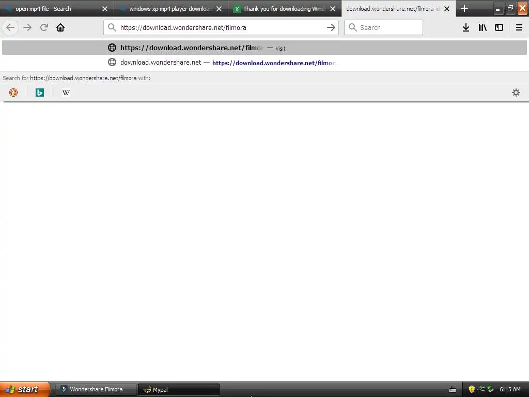
Task: Click the network connection tray icon
Action: click(481, 389)
